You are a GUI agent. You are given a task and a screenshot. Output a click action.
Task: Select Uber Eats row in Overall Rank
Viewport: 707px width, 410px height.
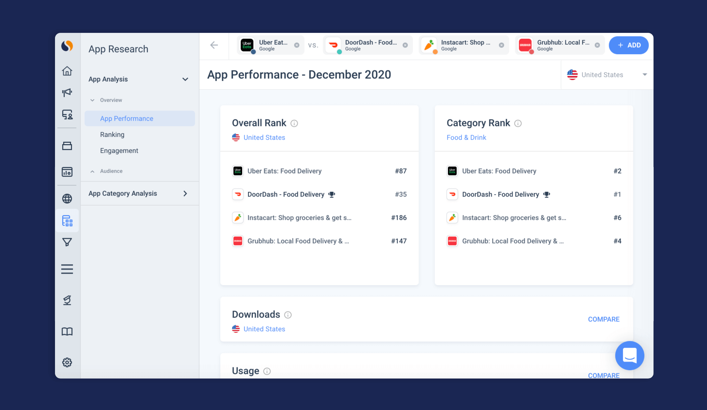319,171
